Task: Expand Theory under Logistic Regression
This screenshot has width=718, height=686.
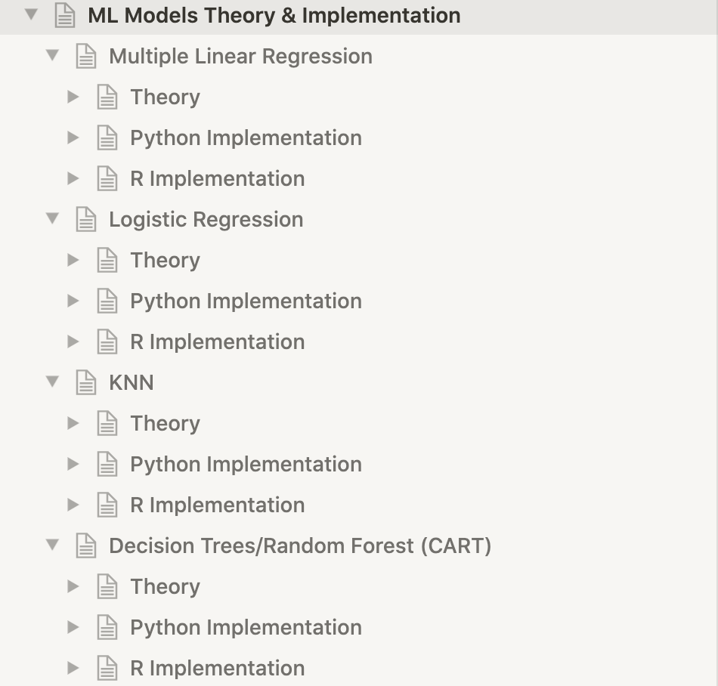Action: (73, 261)
